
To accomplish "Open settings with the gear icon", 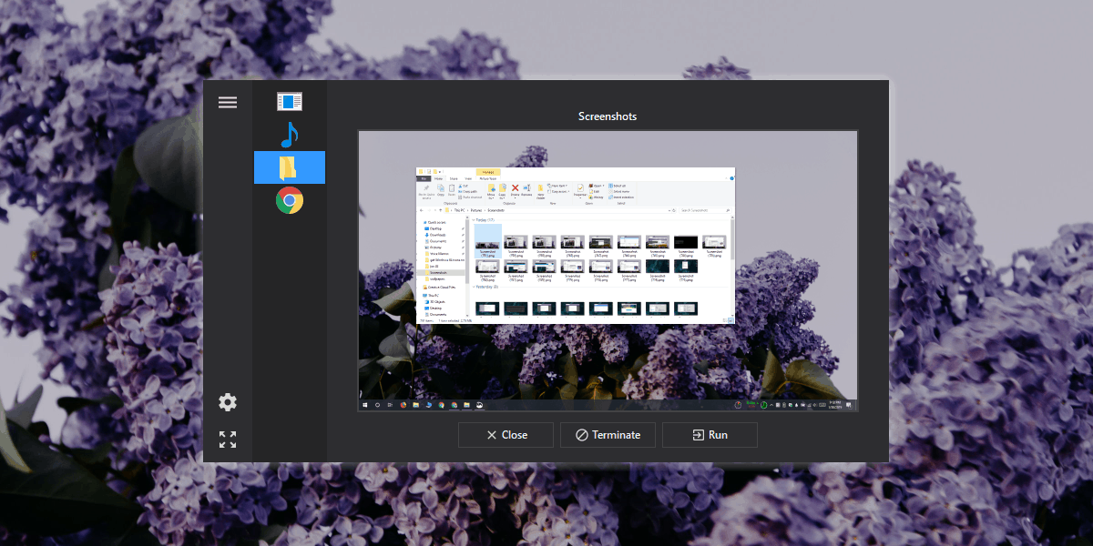I will [228, 402].
